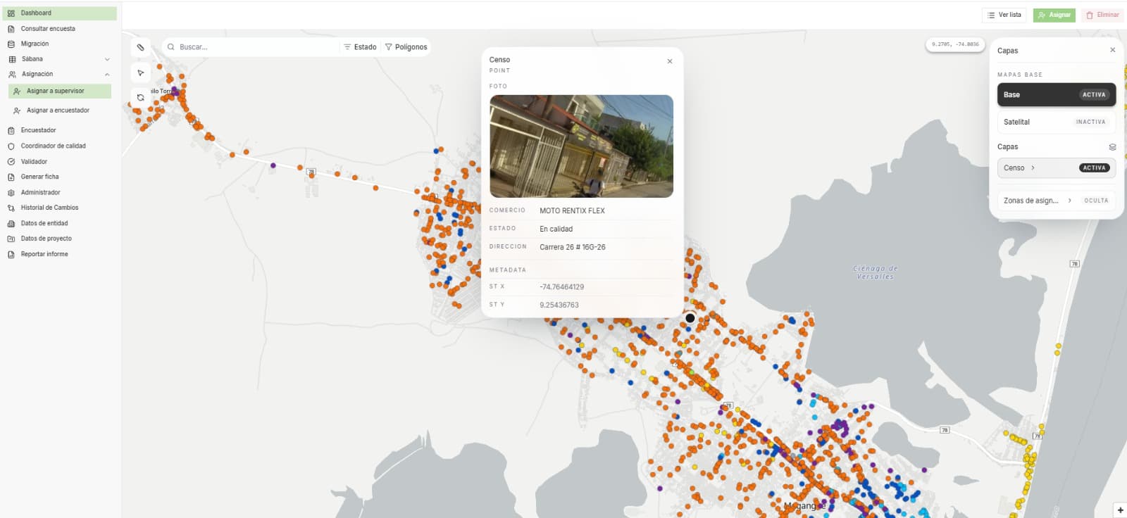
Task: Click the black selected point marker
Action: pos(690,318)
